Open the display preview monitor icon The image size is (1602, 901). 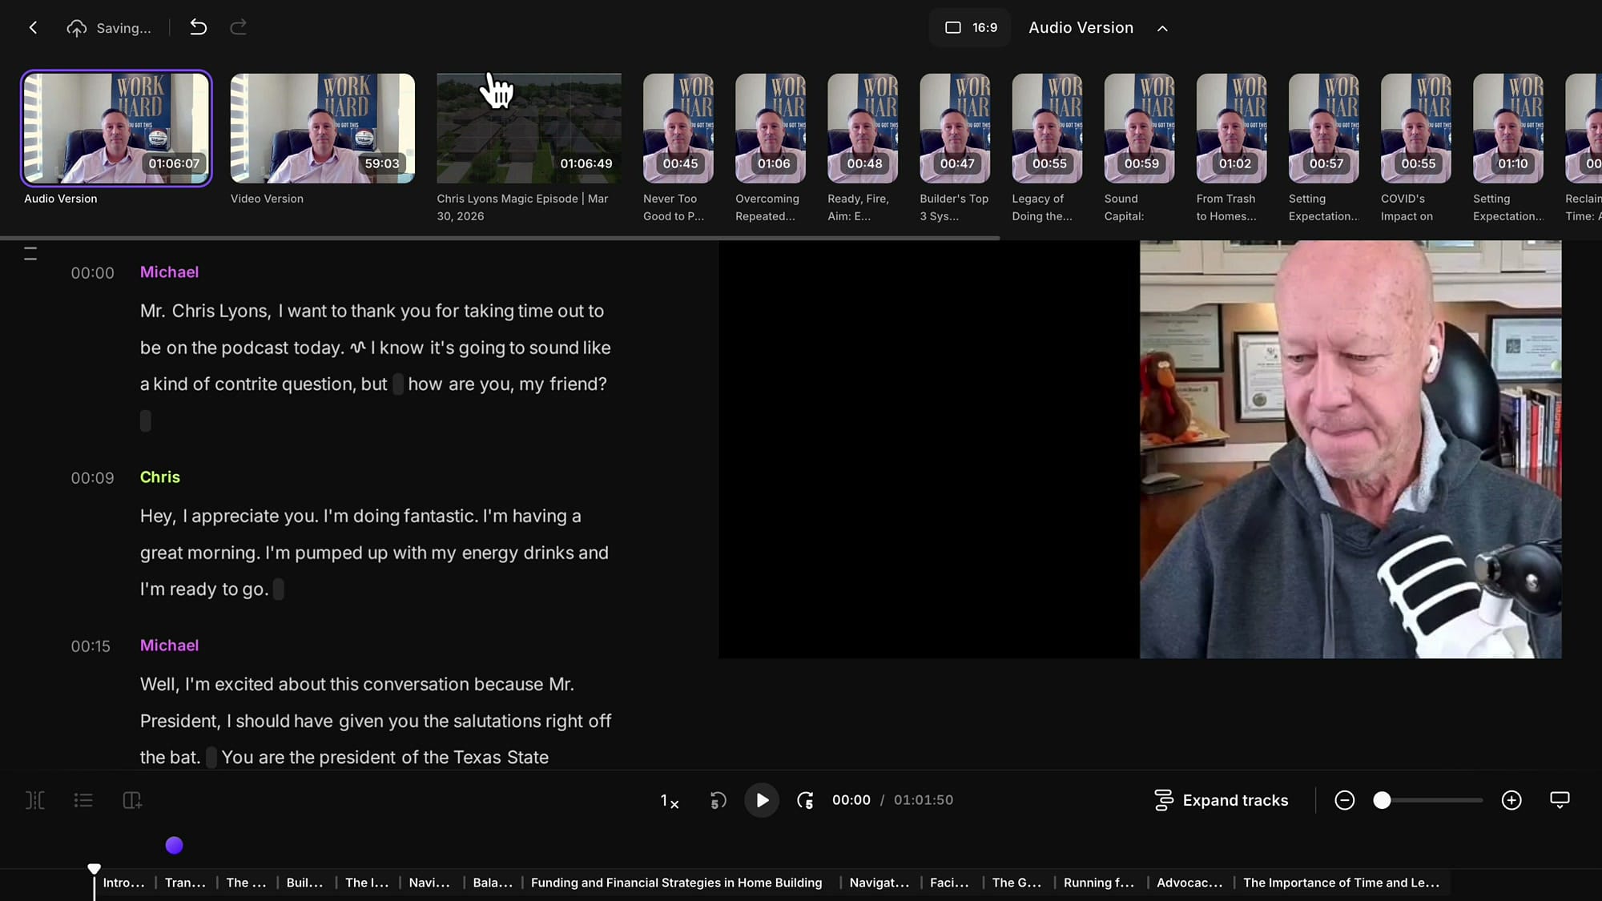coord(1559,800)
